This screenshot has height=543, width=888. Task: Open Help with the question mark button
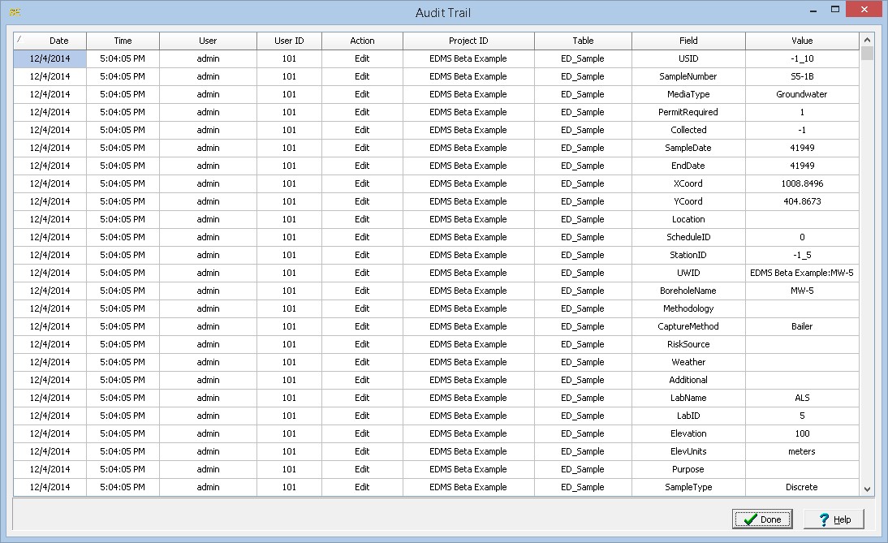click(834, 519)
